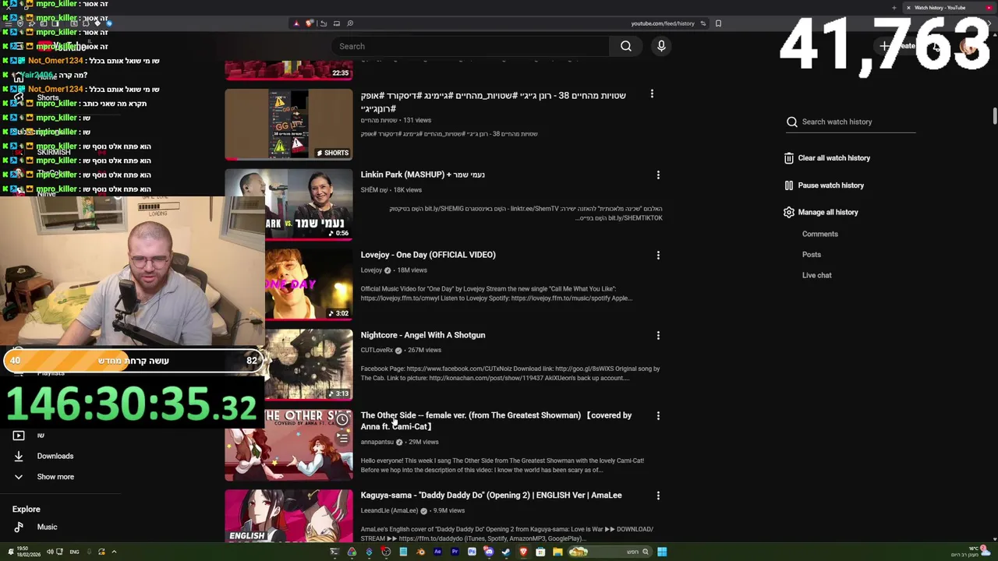This screenshot has height=561, width=998.
Task: Click in the YouTube Search field
Action: 472,46
